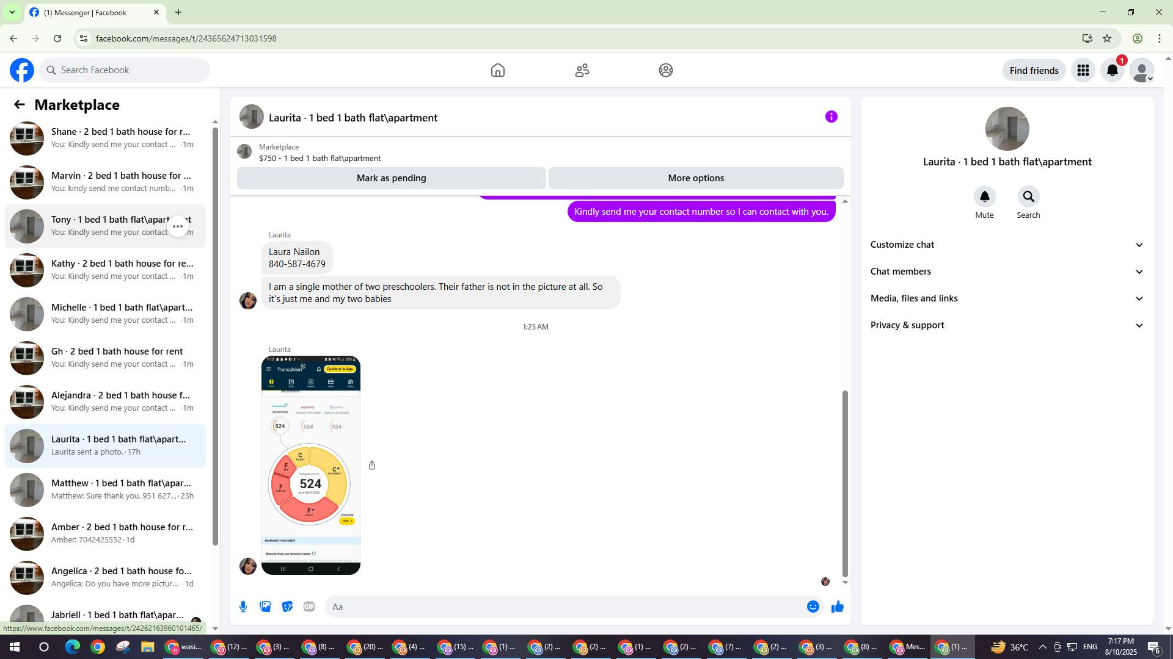This screenshot has height=659, width=1173.
Task: Open the TransUnion credit score photo
Action: pos(310,465)
